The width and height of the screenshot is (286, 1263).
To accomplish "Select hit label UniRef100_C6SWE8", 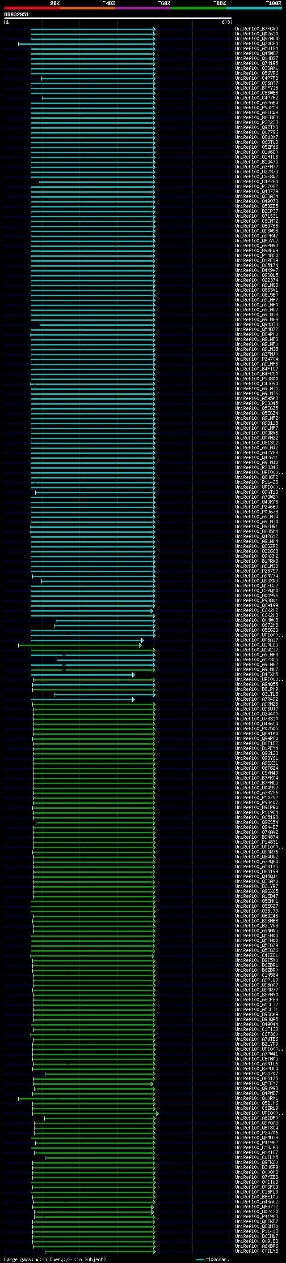I will pyautogui.click(x=257, y=93).
